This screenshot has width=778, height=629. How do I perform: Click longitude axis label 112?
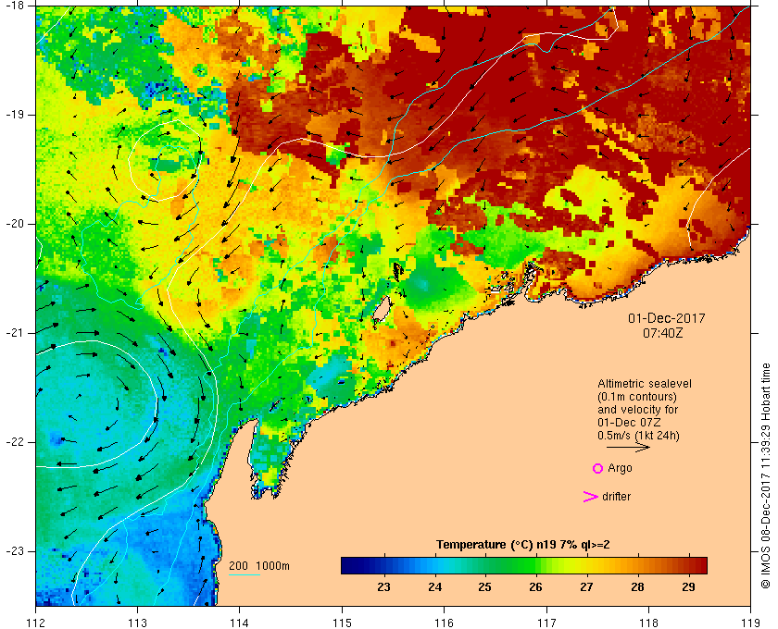click(35, 623)
